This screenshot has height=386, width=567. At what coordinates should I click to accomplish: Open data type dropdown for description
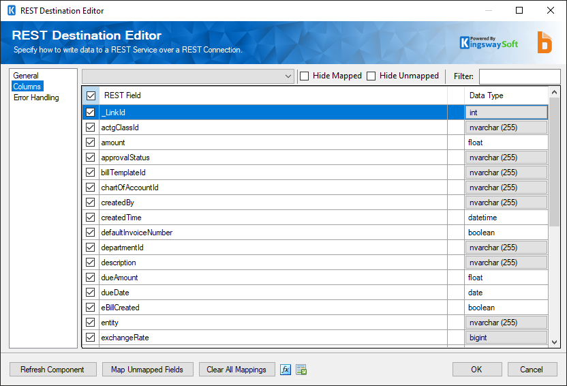coord(506,263)
